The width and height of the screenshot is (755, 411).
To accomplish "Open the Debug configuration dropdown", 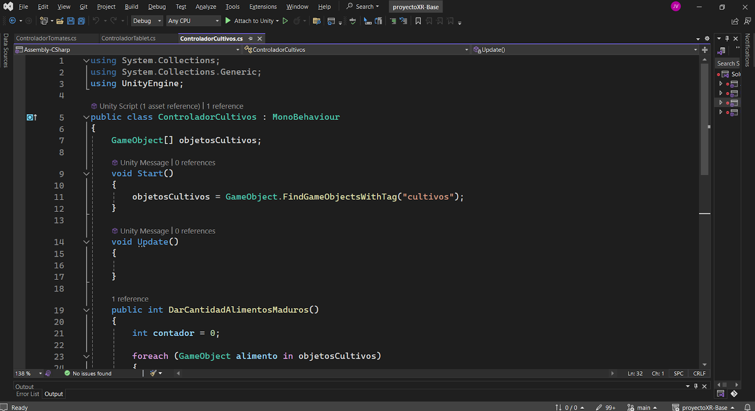I will [x=147, y=21].
